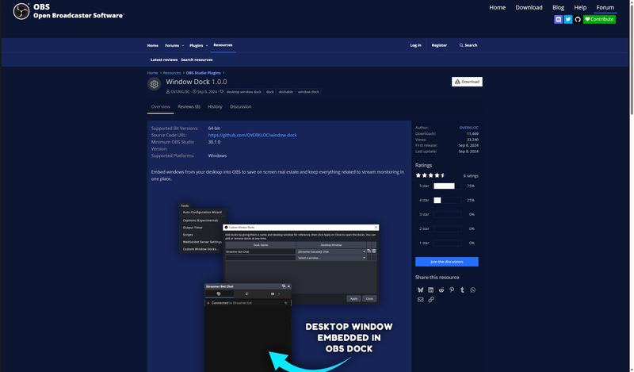
Task: Click Register
Action: pyautogui.click(x=439, y=45)
